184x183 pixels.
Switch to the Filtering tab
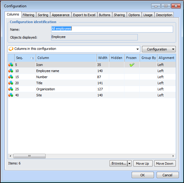coord(28,15)
